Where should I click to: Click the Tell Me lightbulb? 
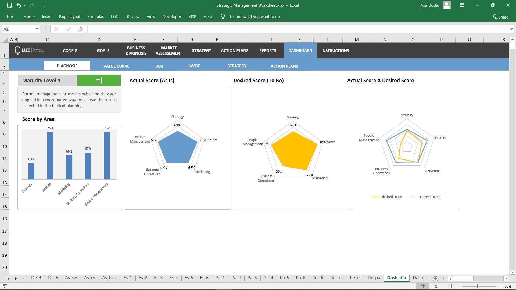(x=223, y=16)
